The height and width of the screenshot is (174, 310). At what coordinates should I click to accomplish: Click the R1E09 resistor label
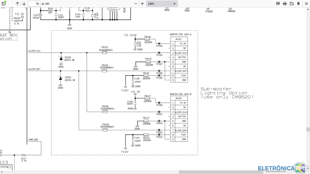[17, 18]
